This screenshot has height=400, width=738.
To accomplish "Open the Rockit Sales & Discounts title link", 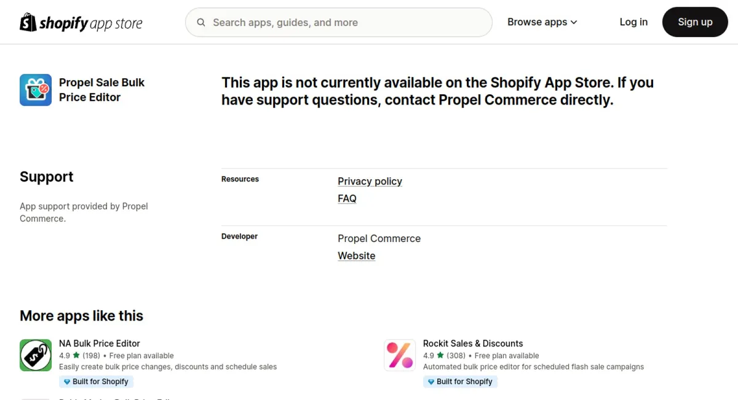I will [473, 343].
